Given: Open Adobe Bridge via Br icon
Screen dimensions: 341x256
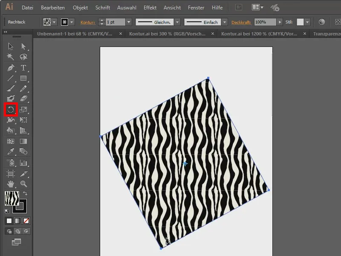Looking at the screenshot, I should pyautogui.click(x=239, y=7).
